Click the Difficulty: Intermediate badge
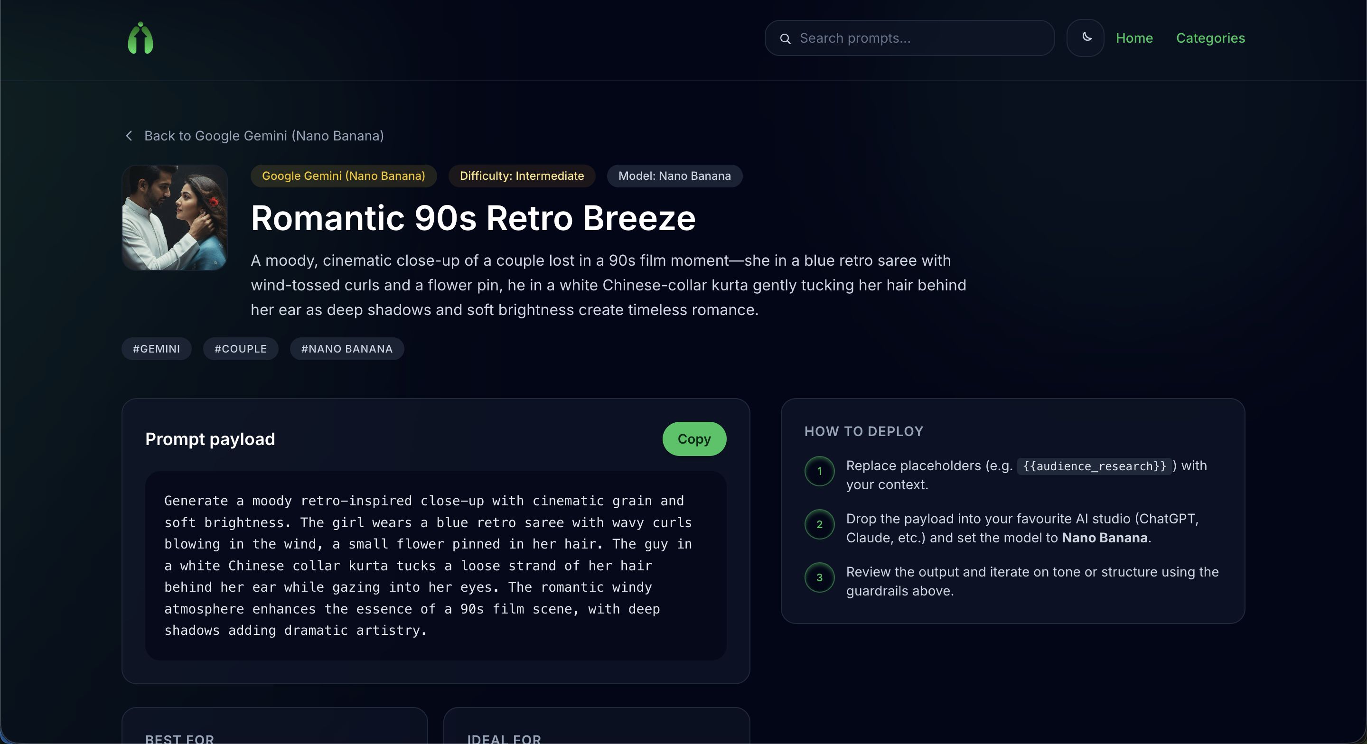 [521, 176]
